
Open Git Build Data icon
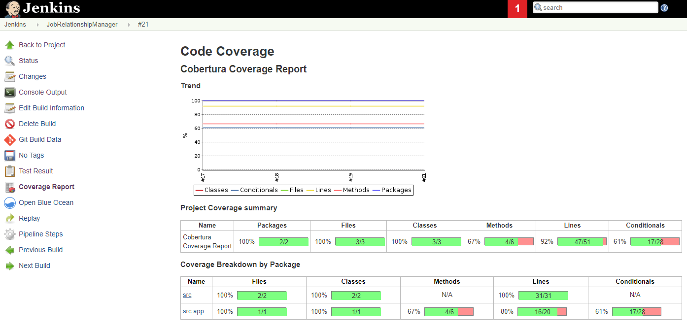point(10,139)
